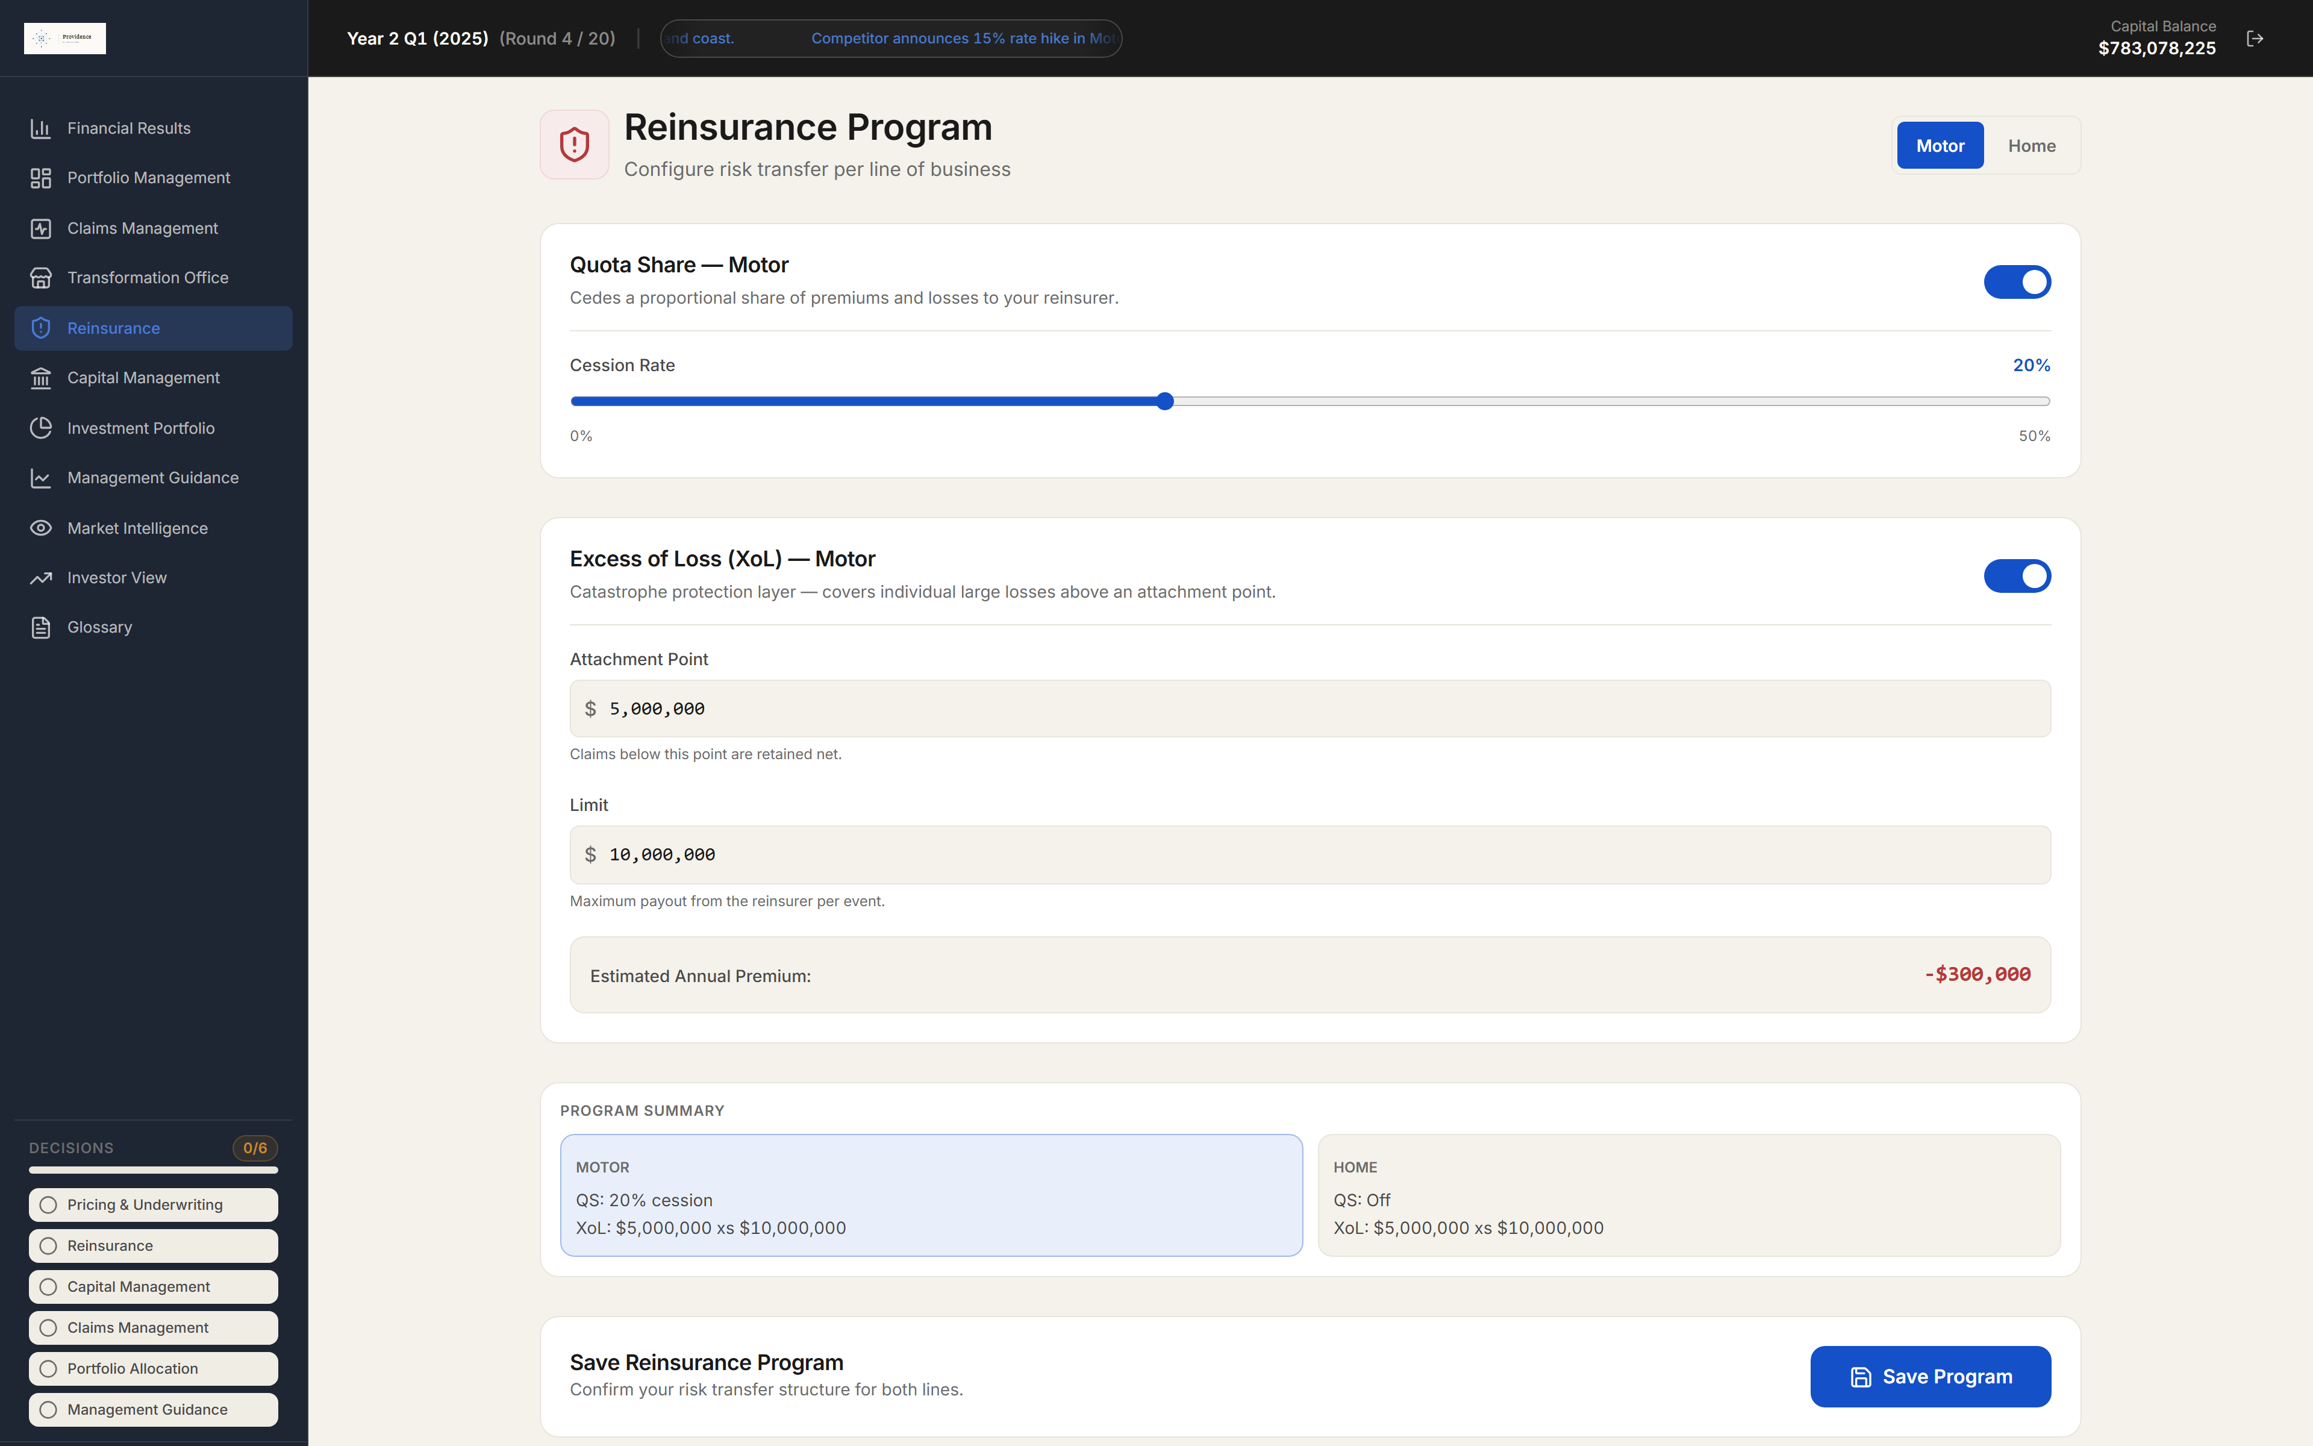Viewport: 2313px width, 1446px height.
Task: Open Capital Management from sidebar navigation
Action: pyautogui.click(x=153, y=378)
